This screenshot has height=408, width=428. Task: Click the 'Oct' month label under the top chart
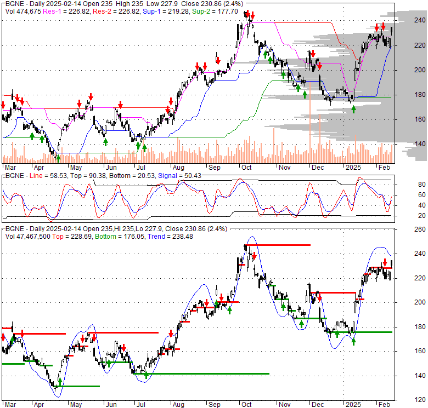246,168
